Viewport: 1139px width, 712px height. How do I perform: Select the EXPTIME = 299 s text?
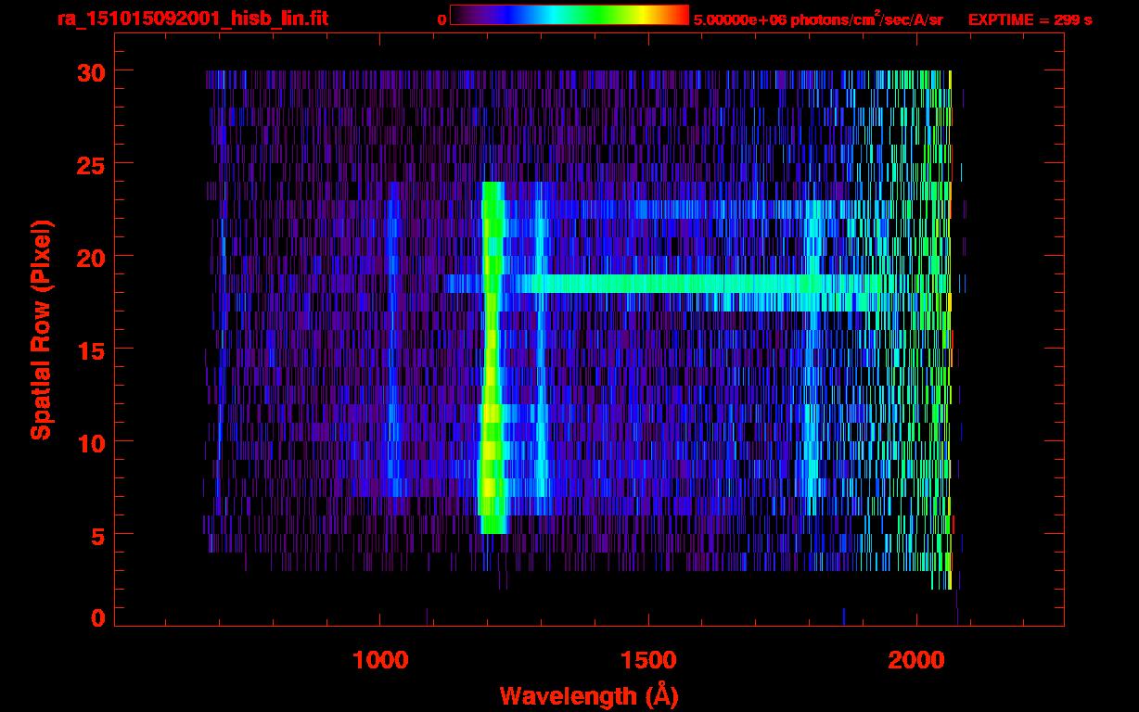pos(1030,19)
